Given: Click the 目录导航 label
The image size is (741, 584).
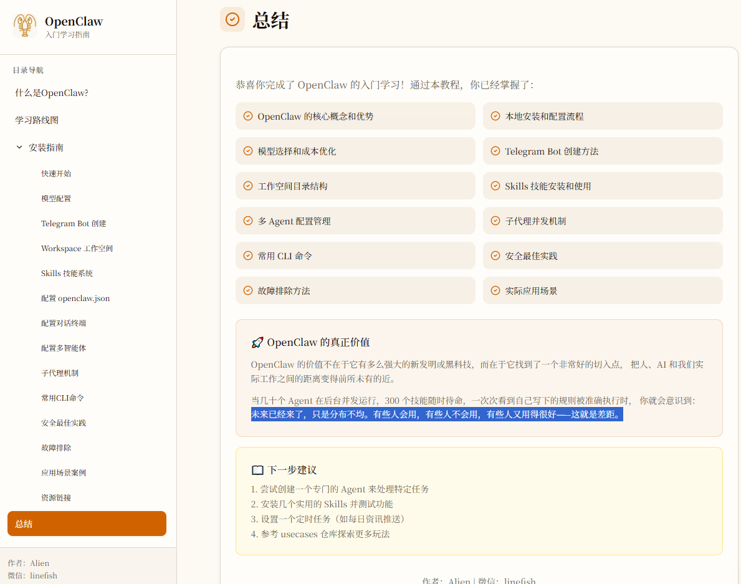Looking at the screenshot, I should pyautogui.click(x=28, y=70).
